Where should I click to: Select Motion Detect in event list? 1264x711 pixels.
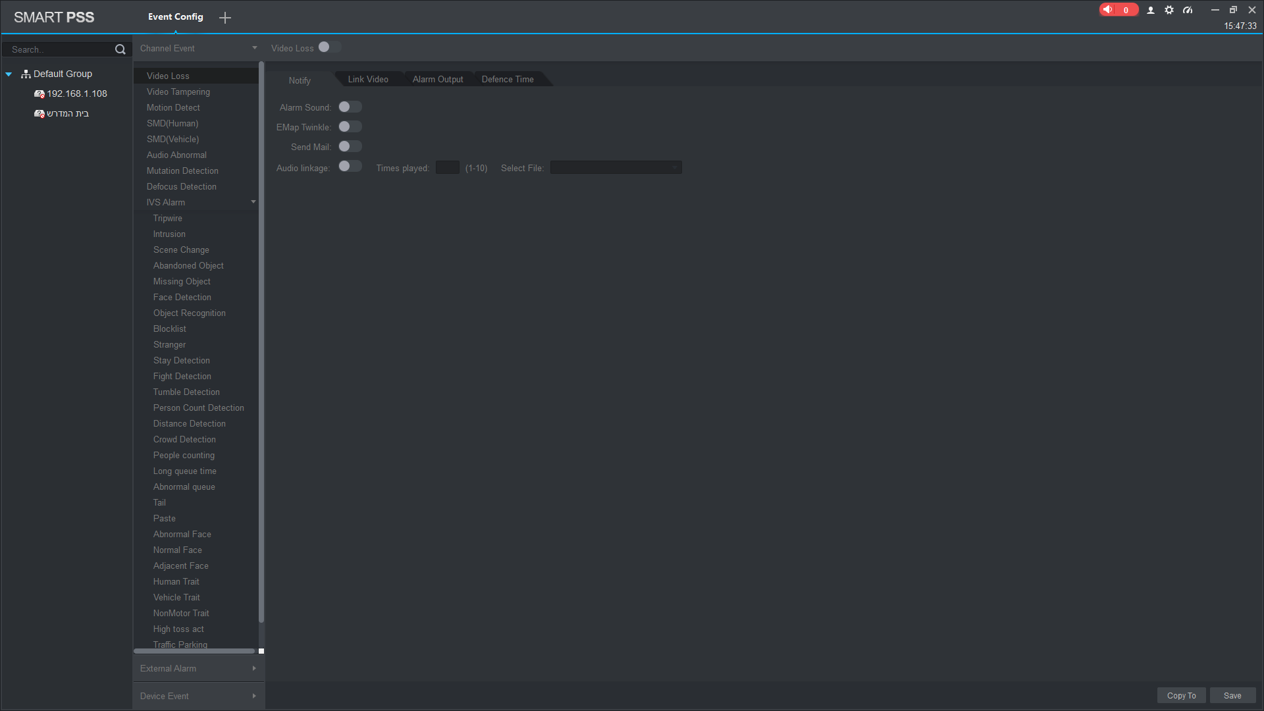(173, 108)
